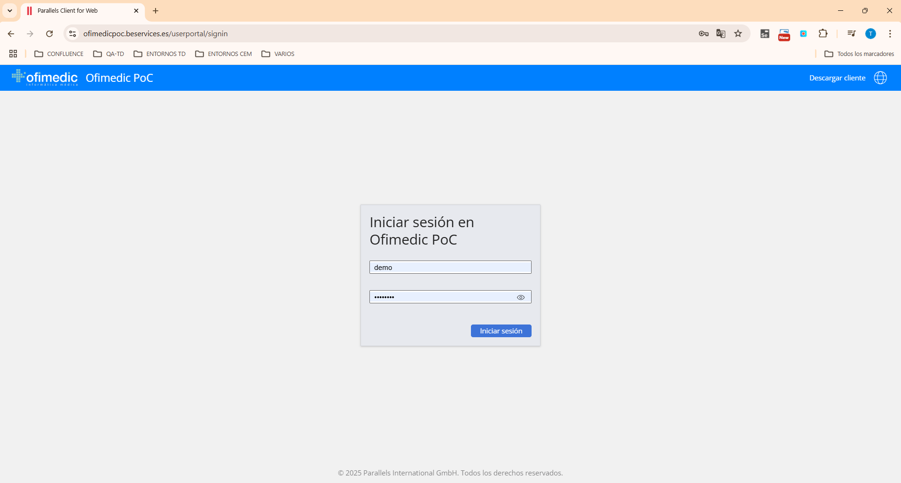Open the password manager key icon
Screen dimensions: 901x483
pos(703,33)
